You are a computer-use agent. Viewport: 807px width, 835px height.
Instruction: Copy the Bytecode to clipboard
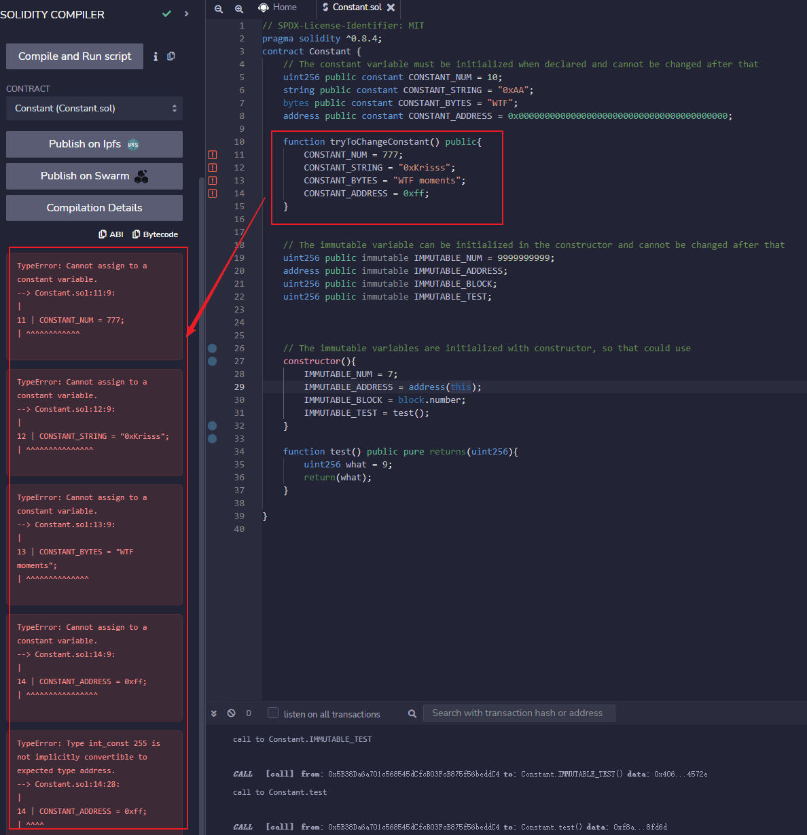[155, 234]
